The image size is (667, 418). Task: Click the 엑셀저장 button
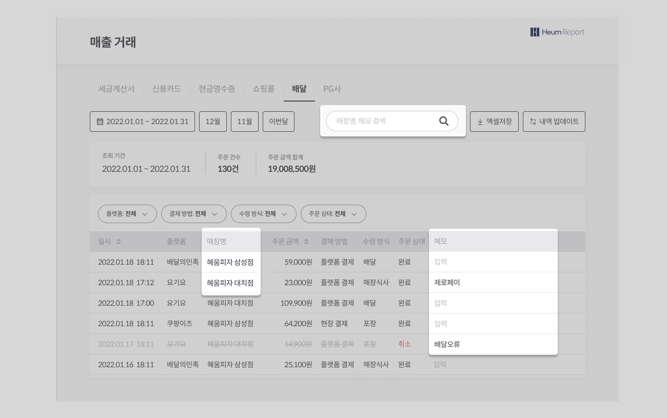(x=494, y=122)
